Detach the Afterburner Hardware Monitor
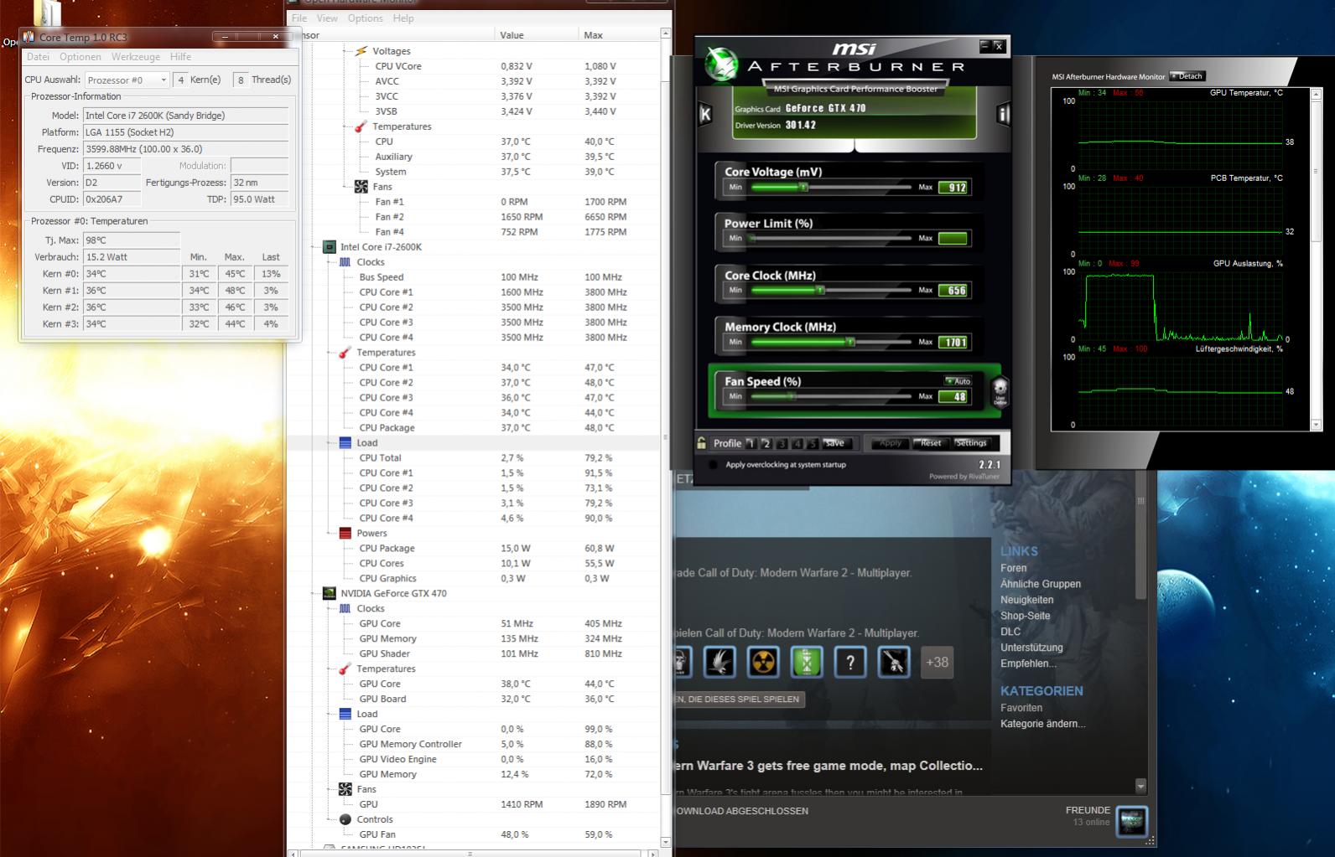 point(1187,76)
